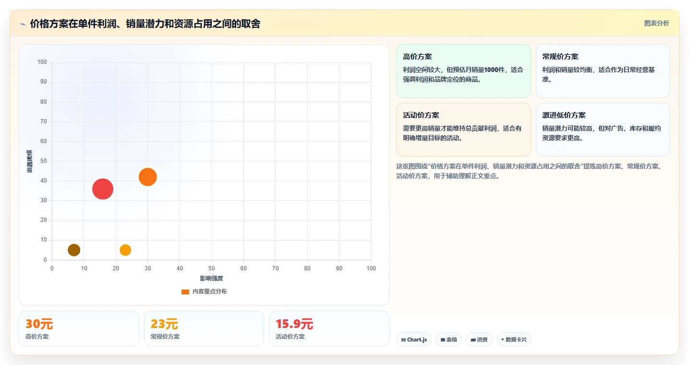The width and height of the screenshot is (689, 365).
Task: Click the icon inside 表格 tag
Action: pos(443,340)
